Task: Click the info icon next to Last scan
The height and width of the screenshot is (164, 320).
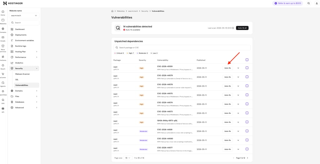Action: click(233, 28)
